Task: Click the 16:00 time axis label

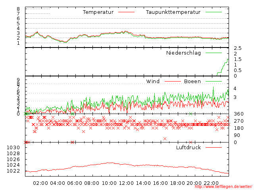Action: 160,183
